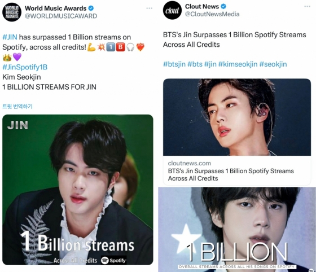The height and width of the screenshot is (272, 316).
Task: Open the #bts hashtag
Action: pyautogui.click(x=195, y=64)
